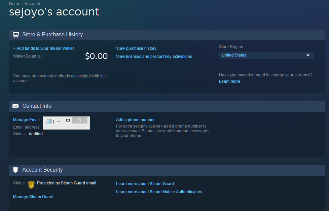Open Manage Email link
This screenshot has width=329, height=211.
(26, 120)
